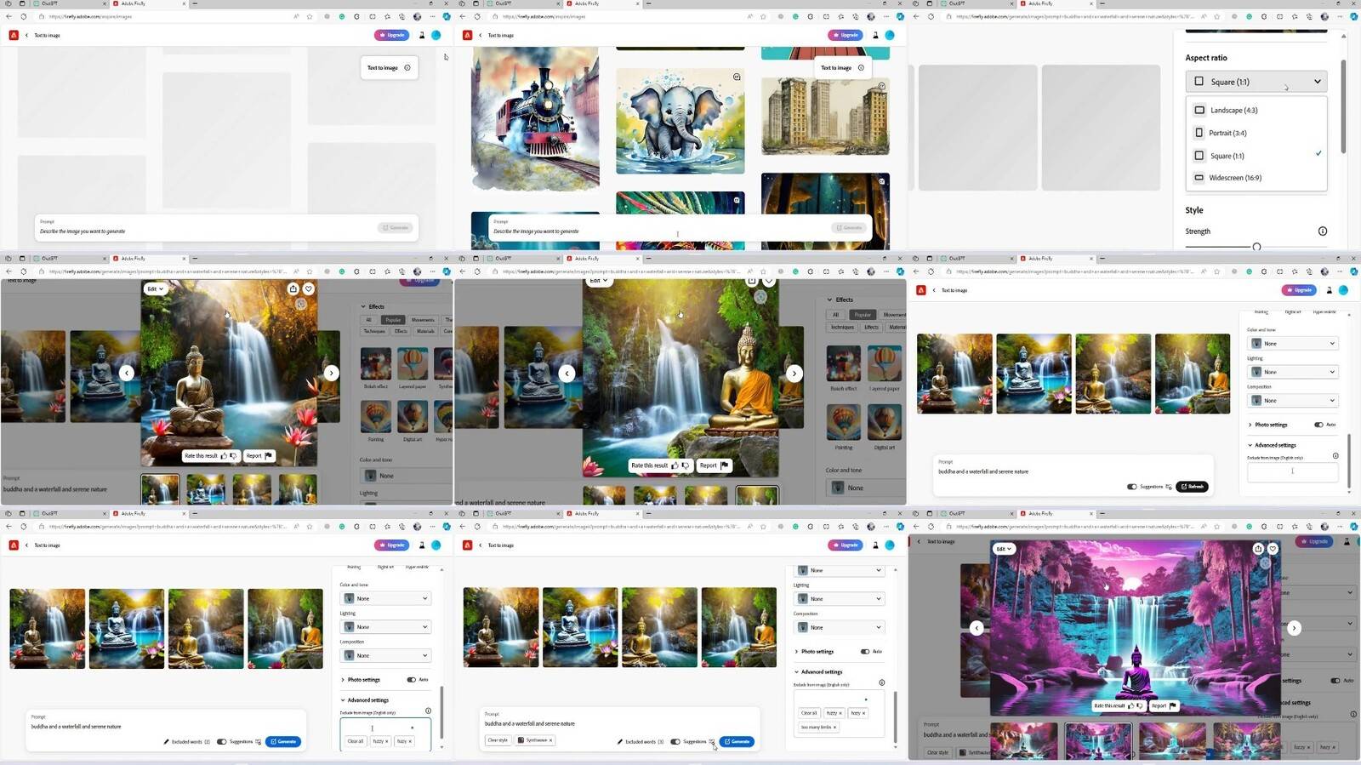Collapse the Effects section beside the bronze Buddha
The image size is (1361, 765).
[x=363, y=306]
